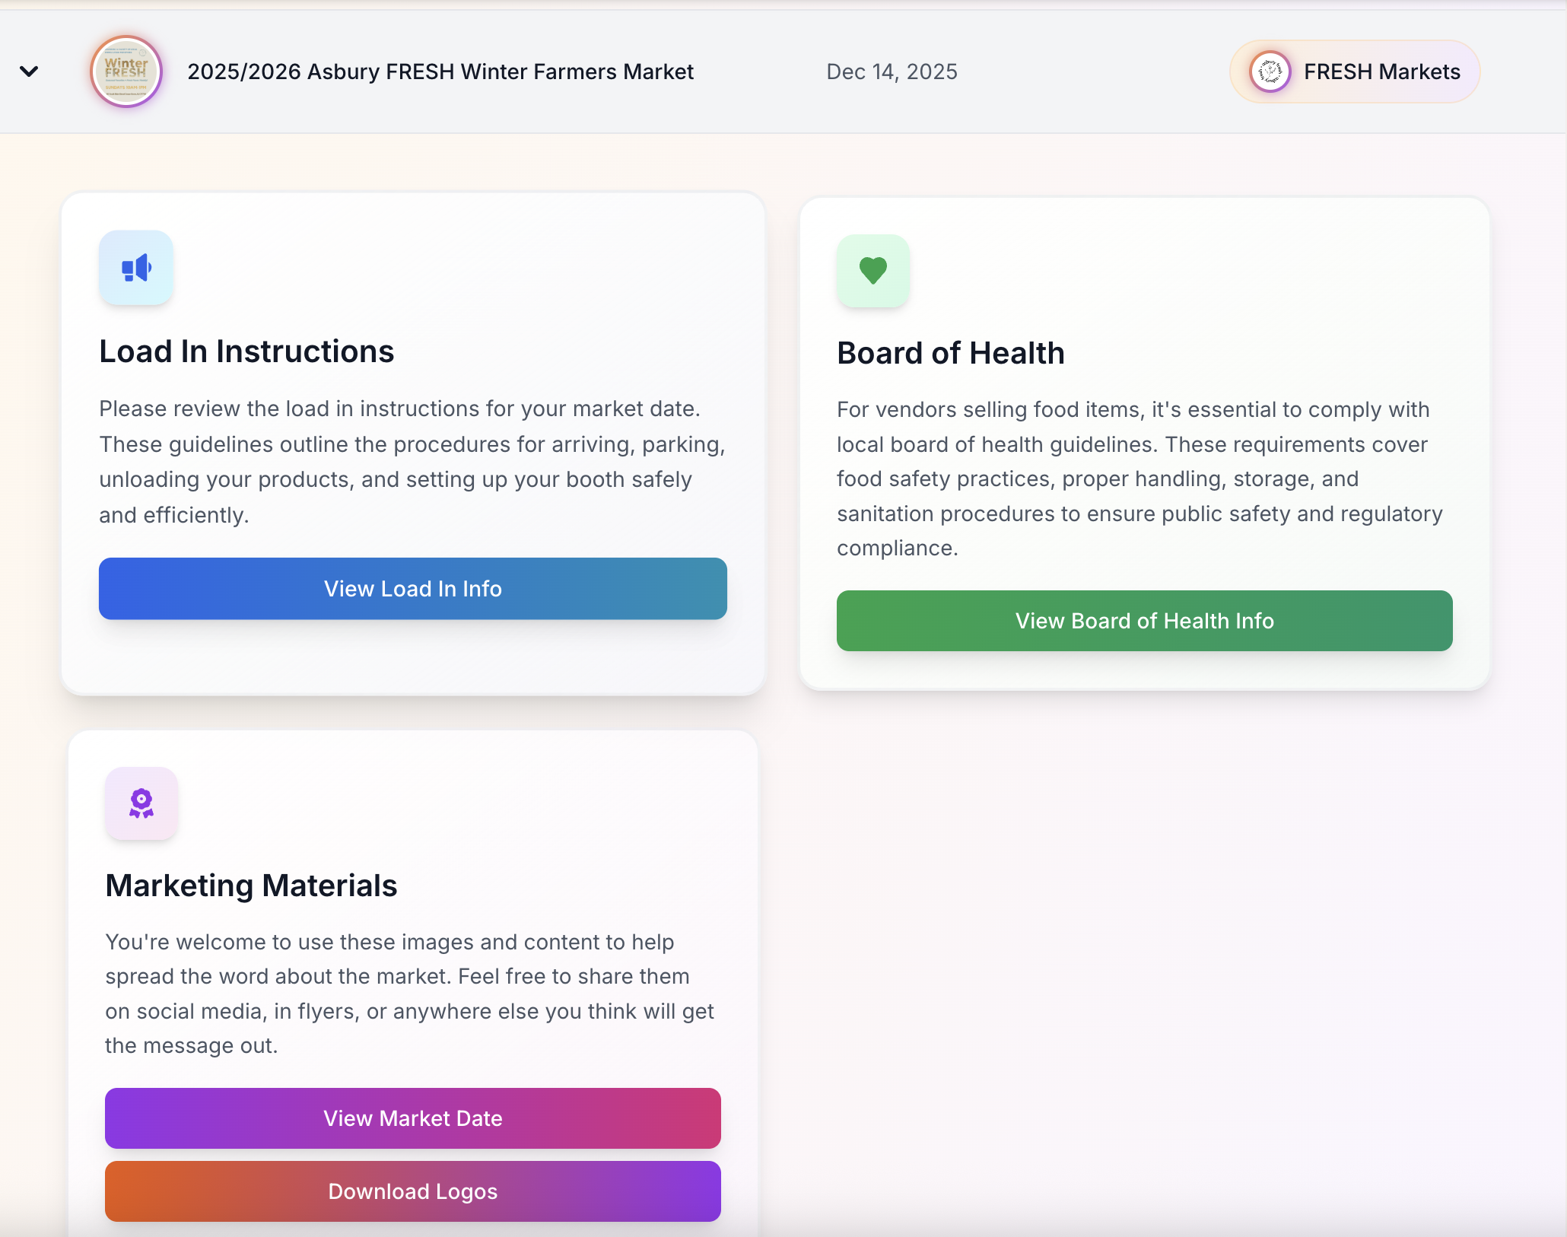Click the Winter FRESH text inside the logo
Screen dimensions: 1567x1237
[x=126, y=67]
